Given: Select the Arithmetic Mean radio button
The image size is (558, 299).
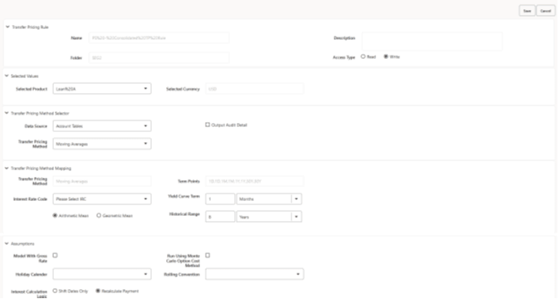Looking at the screenshot, I should coord(55,215).
